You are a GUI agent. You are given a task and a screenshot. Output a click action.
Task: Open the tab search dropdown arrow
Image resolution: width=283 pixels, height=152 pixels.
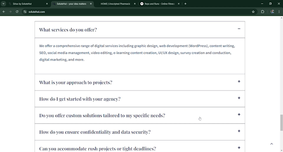[x=3, y=4]
